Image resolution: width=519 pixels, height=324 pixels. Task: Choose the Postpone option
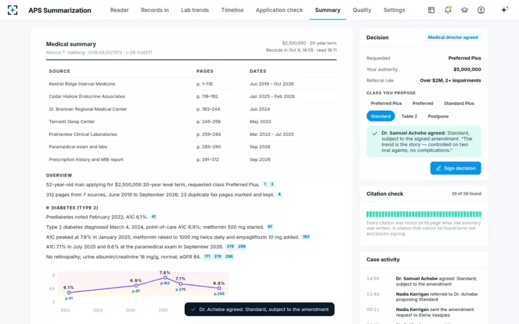click(438, 116)
